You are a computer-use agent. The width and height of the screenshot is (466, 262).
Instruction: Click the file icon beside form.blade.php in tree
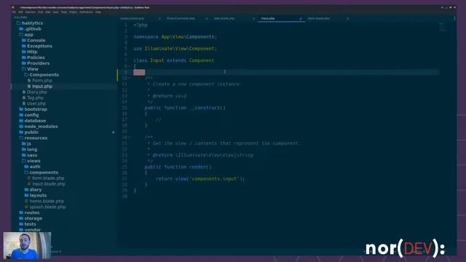29,178
